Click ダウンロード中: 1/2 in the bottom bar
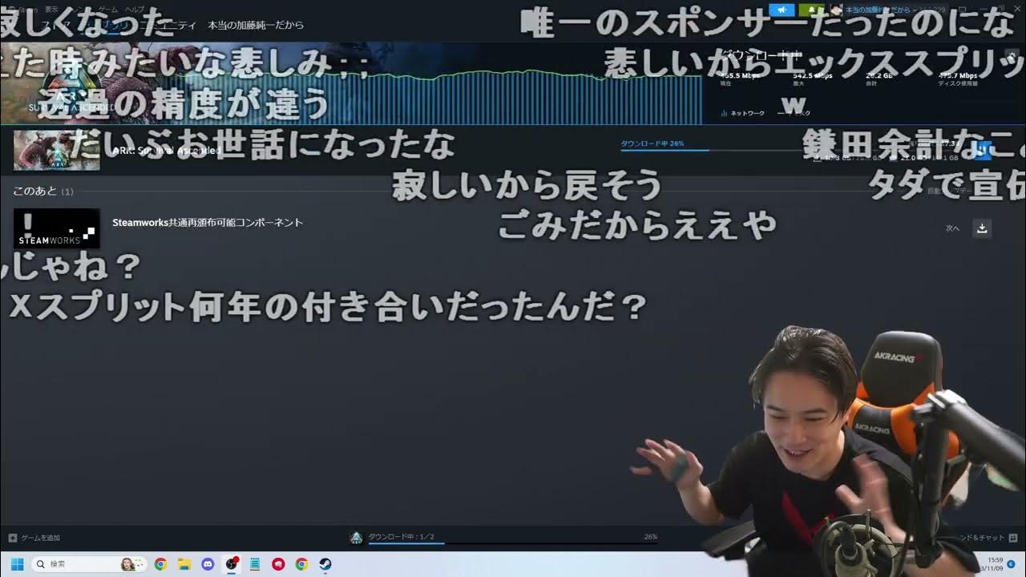Screen dimensions: 1026x577 402,536
